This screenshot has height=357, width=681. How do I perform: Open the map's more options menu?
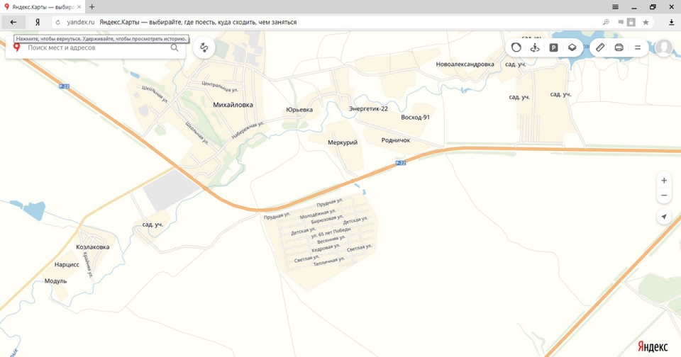coord(637,47)
